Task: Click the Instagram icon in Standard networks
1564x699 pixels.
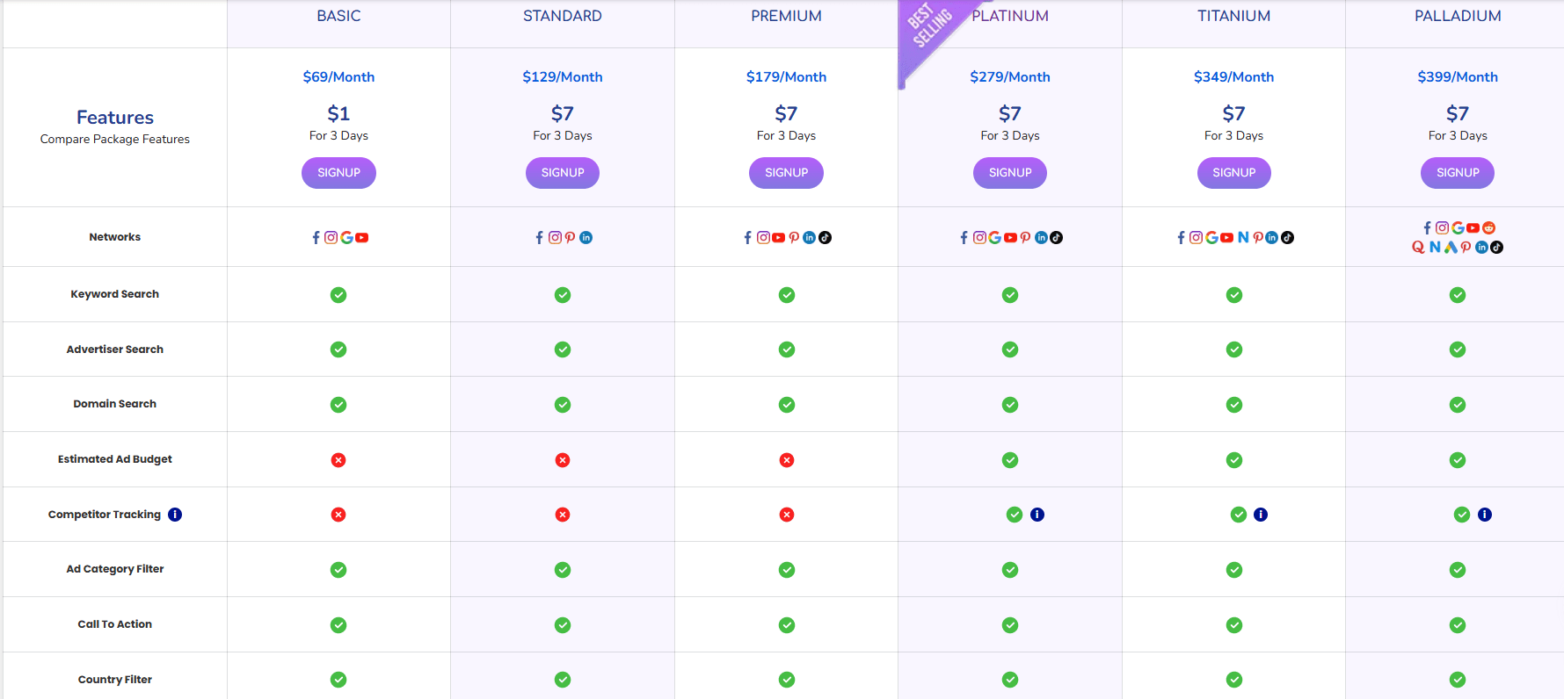Action: coord(555,238)
